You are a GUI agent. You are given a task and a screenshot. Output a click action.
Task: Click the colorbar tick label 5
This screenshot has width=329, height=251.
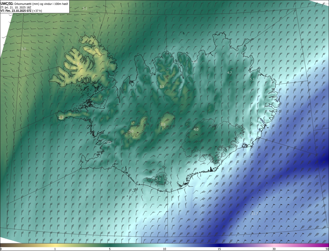click(110, 249)
